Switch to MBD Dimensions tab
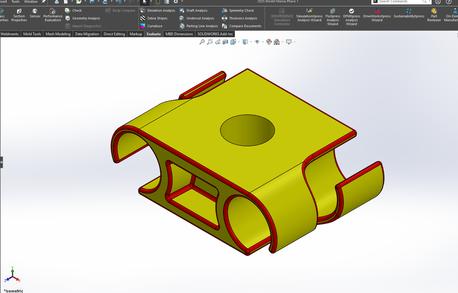Screen dimensions: 458x293 pyautogui.click(x=179, y=34)
